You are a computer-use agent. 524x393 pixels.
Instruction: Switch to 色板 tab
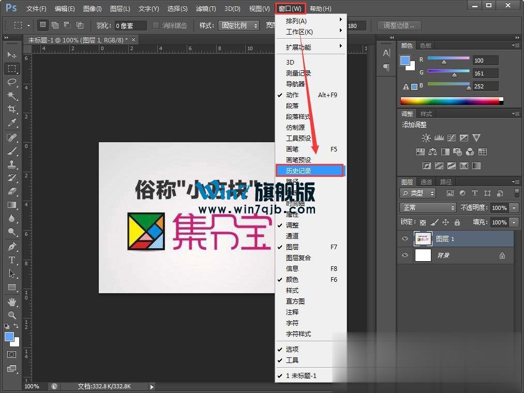pos(426,46)
